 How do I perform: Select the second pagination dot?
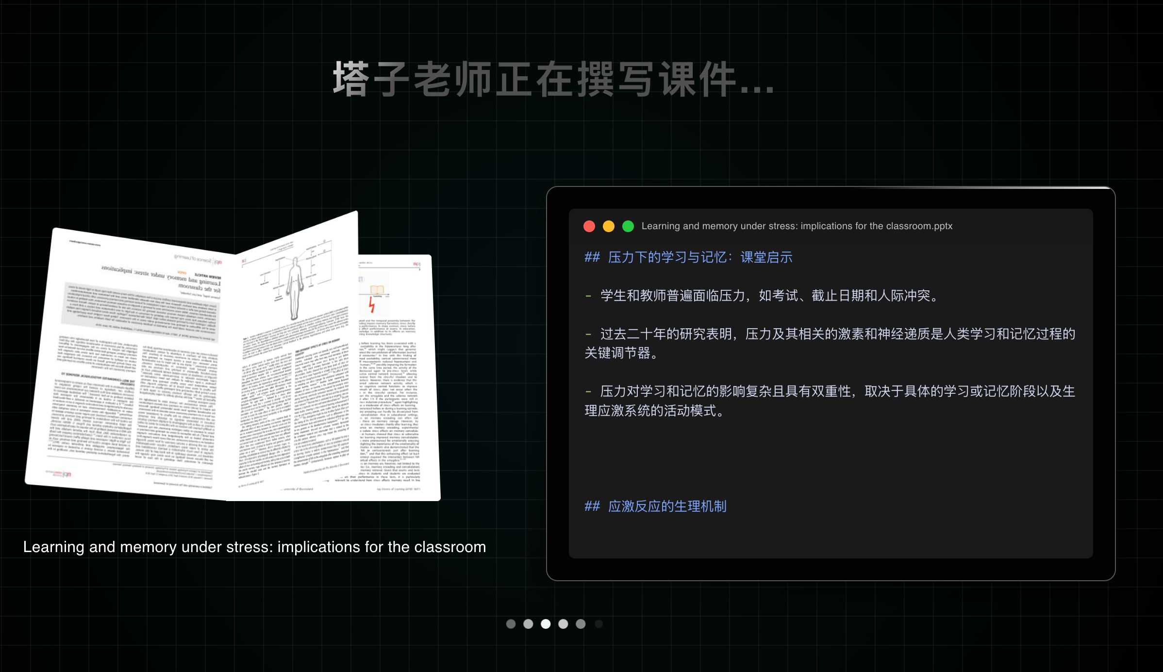(x=528, y=624)
